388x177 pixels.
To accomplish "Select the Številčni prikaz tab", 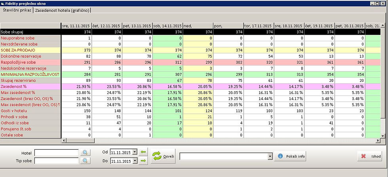I will click(x=17, y=10).
